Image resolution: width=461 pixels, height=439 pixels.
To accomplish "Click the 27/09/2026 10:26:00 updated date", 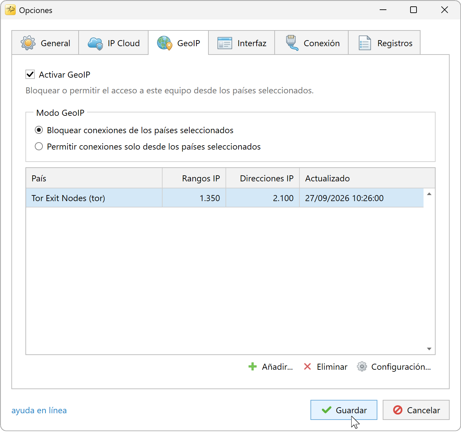I will tap(344, 198).
